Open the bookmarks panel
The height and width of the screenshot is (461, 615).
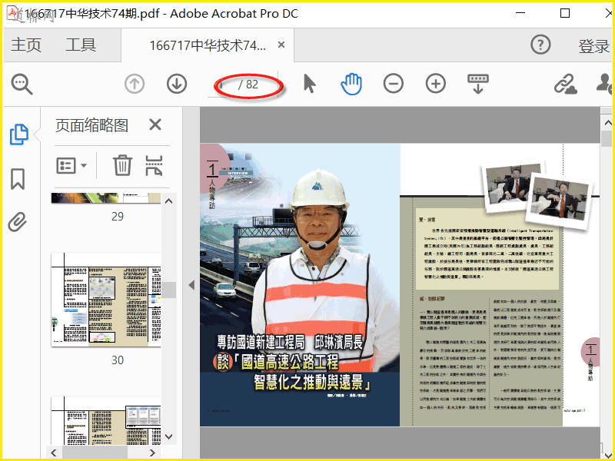click(x=18, y=179)
